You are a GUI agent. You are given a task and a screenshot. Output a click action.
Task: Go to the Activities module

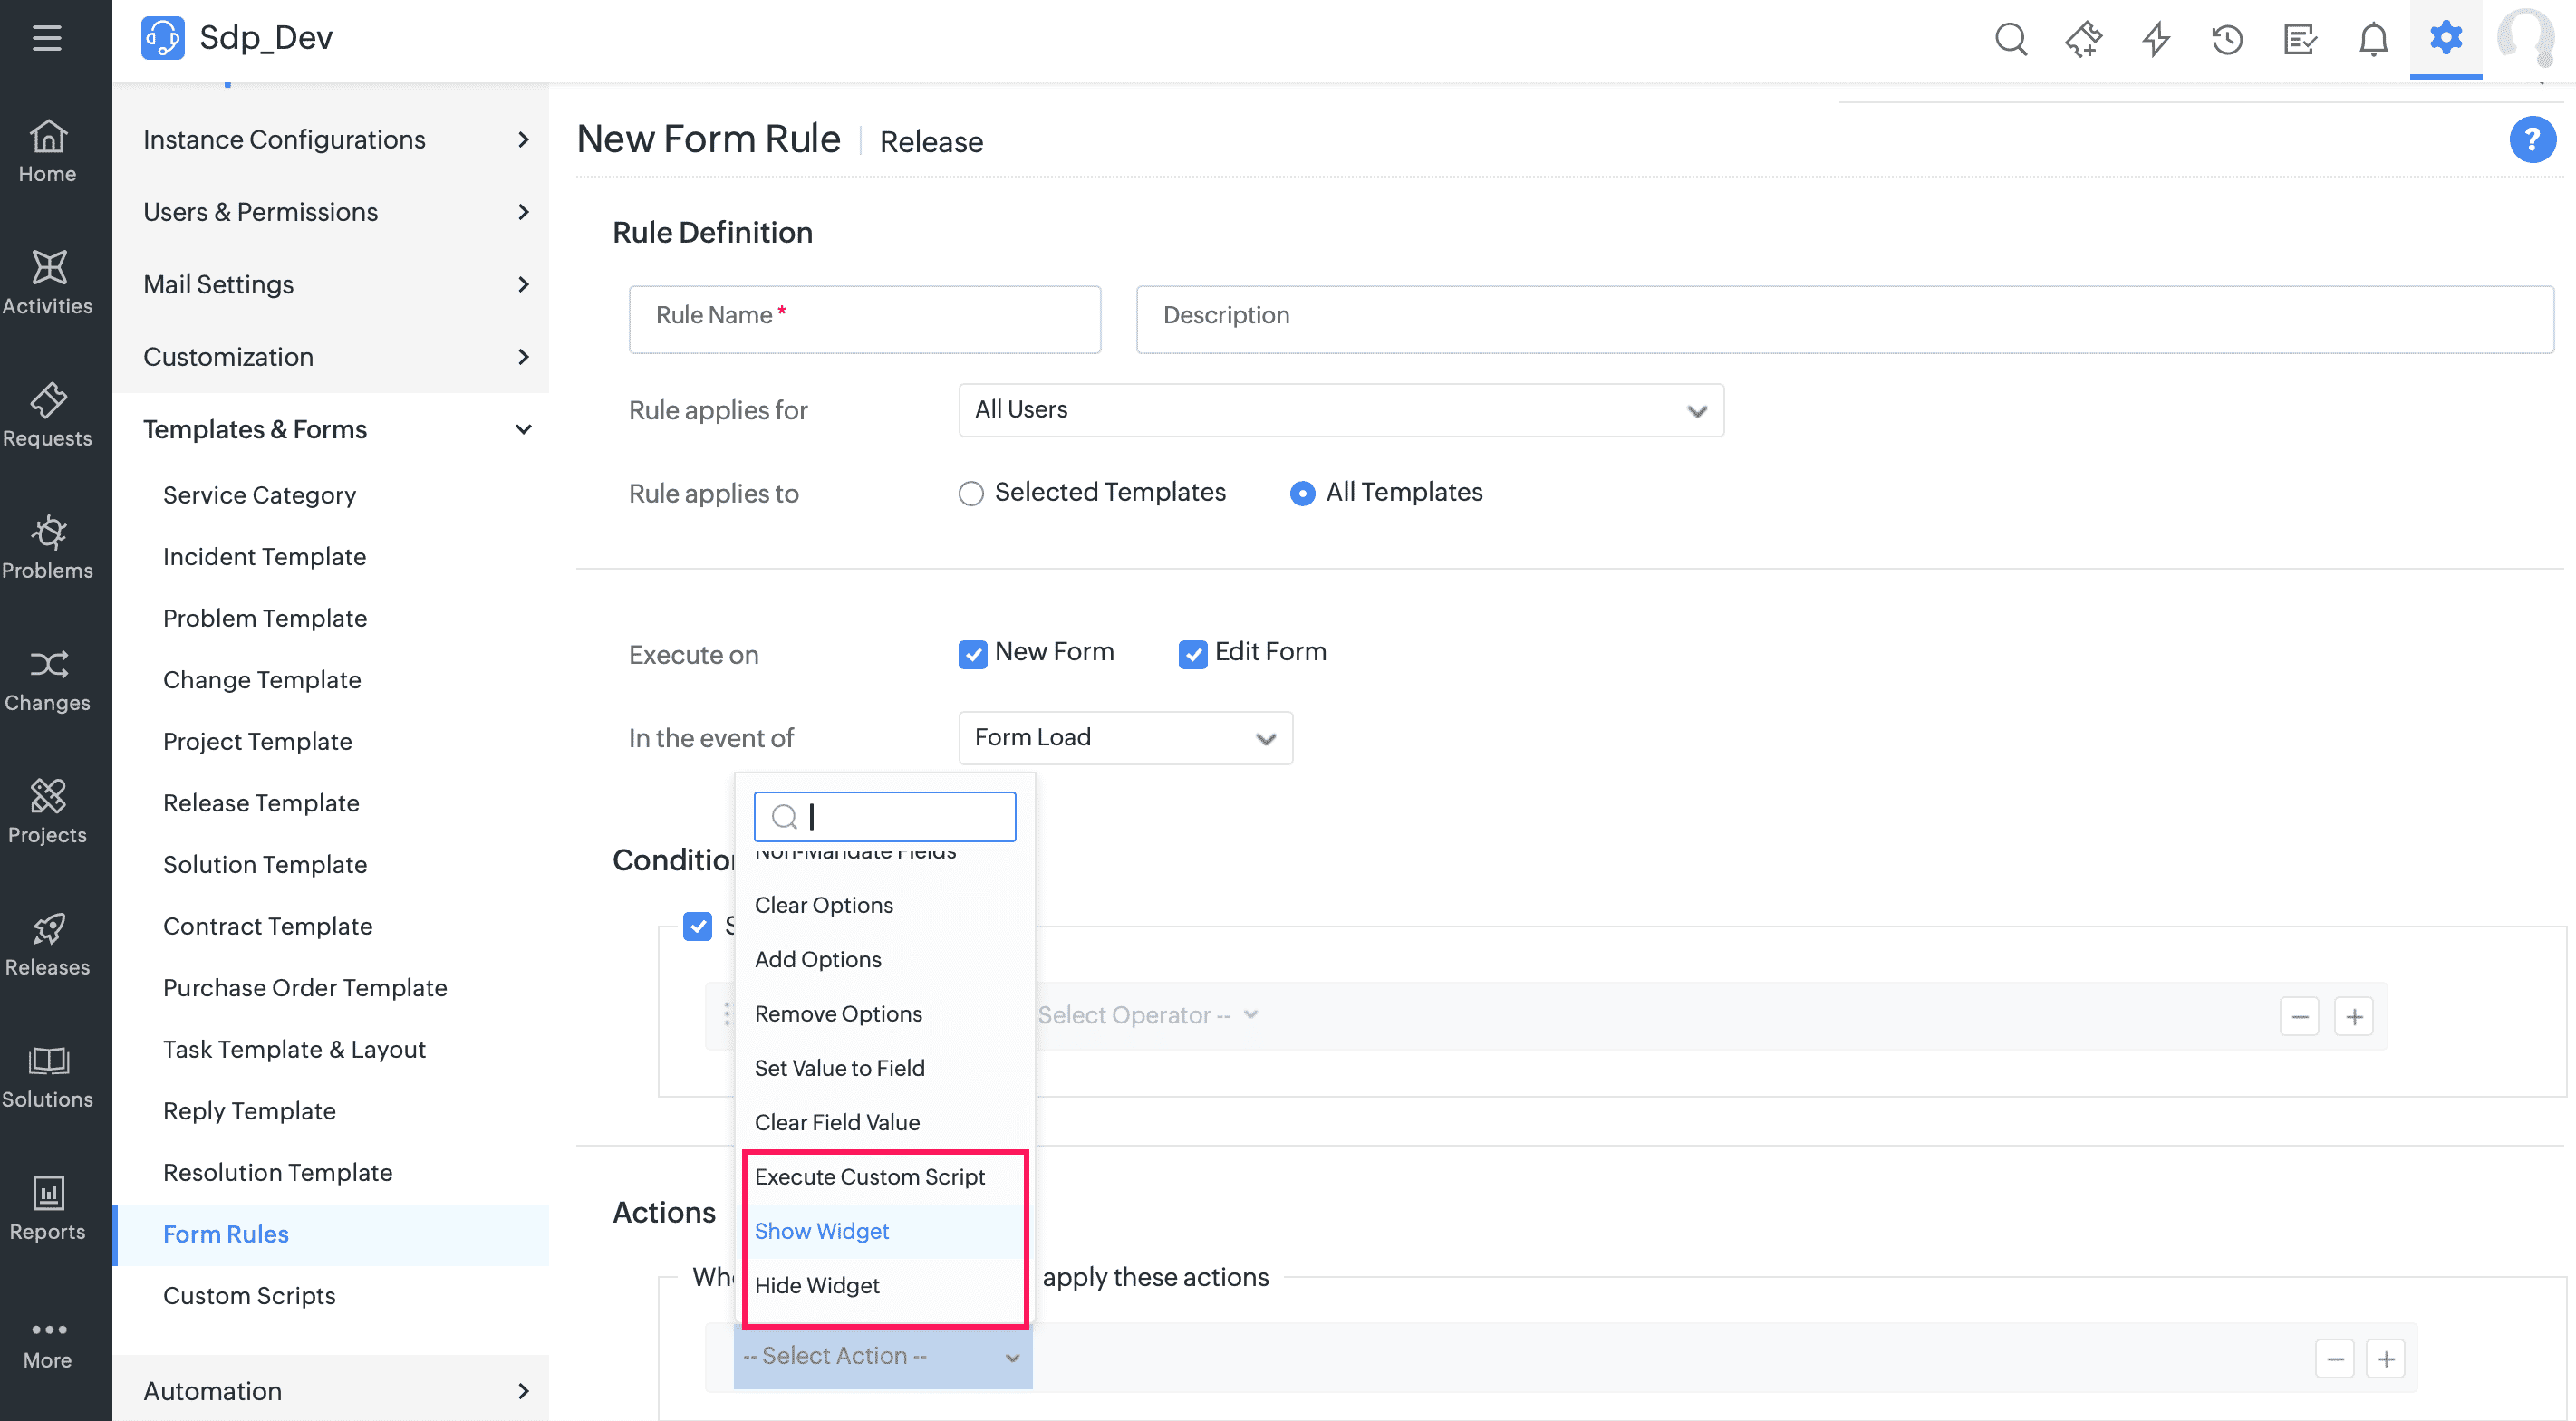(47, 283)
